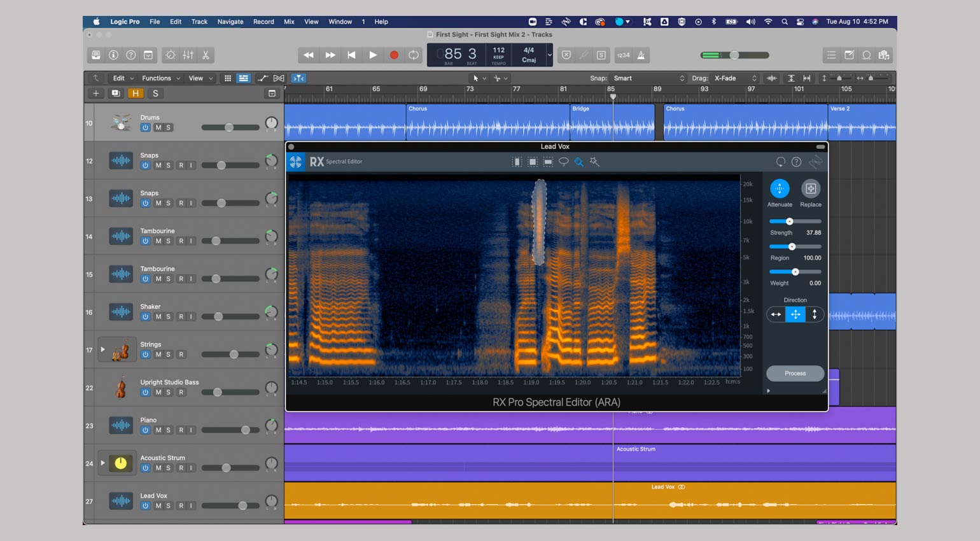Open the Library panel icon
Viewport: 980px width, 541px height.
pyautogui.click(x=96, y=55)
